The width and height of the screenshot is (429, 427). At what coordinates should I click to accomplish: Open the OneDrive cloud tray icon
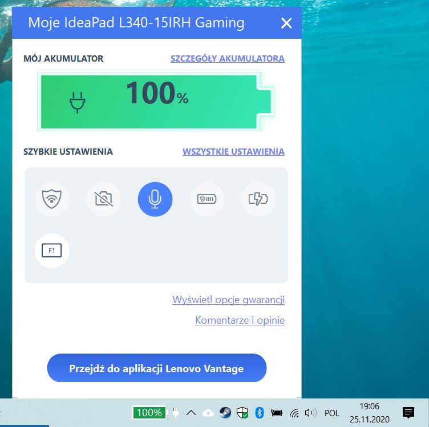(x=208, y=413)
